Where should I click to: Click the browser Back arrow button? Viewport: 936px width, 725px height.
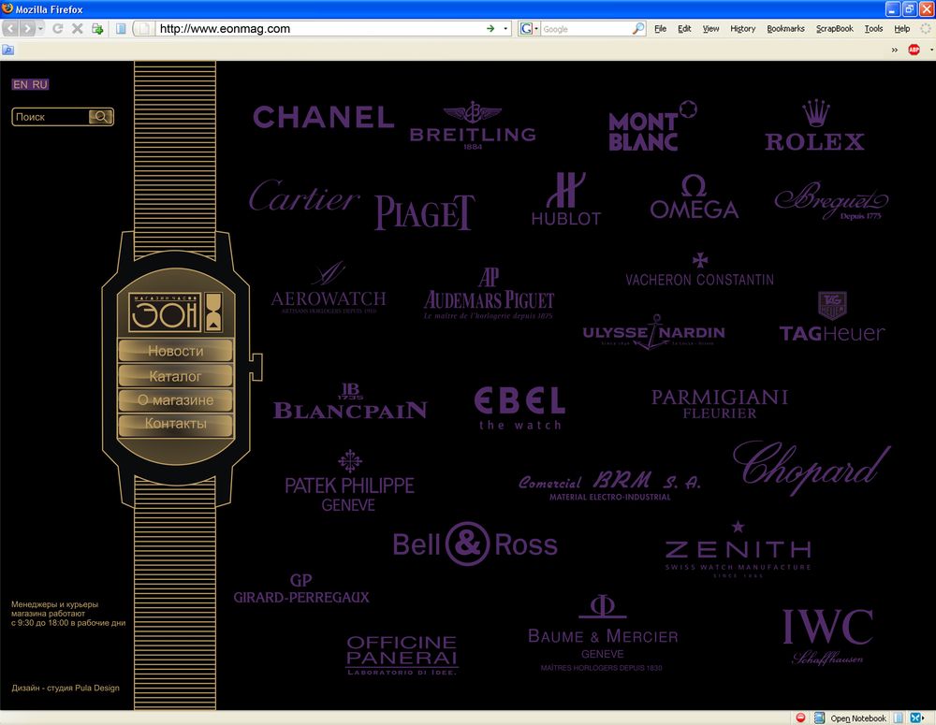pos(12,29)
